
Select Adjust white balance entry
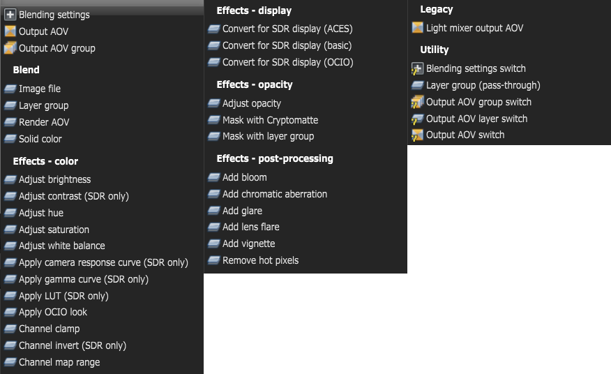pos(61,246)
